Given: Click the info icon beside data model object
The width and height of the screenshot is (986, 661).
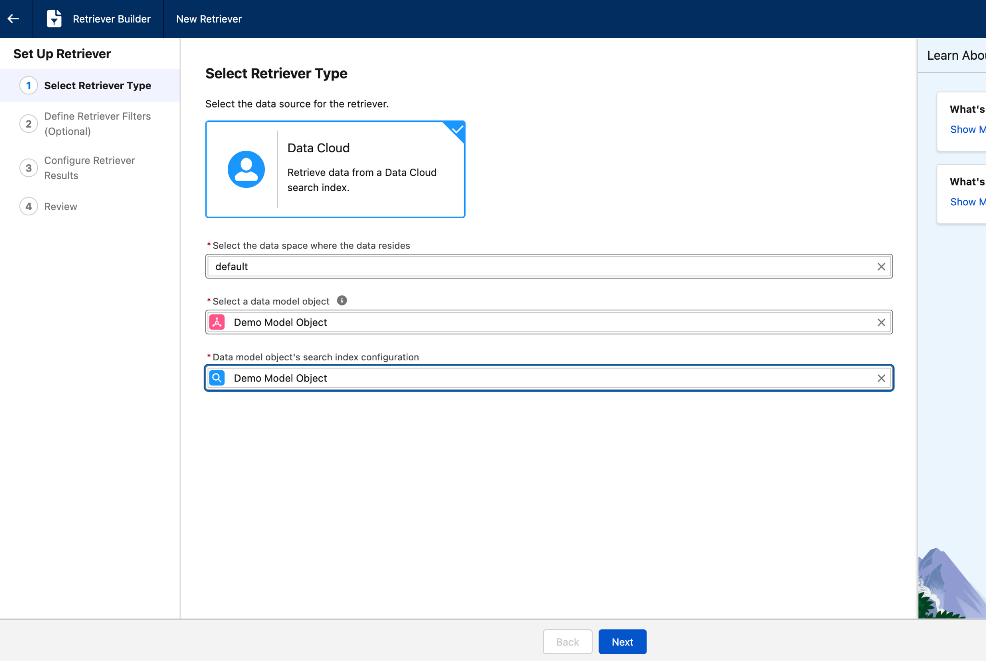Looking at the screenshot, I should click(342, 301).
